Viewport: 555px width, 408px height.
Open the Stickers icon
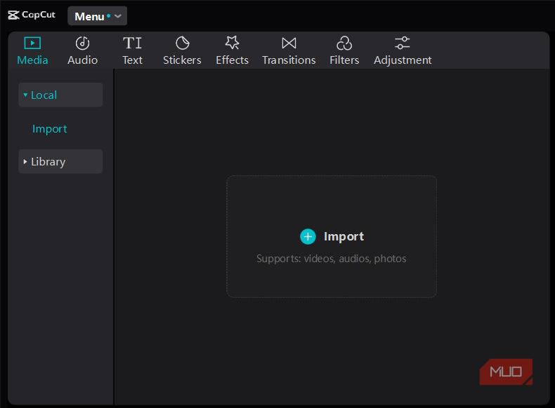click(x=182, y=43)
